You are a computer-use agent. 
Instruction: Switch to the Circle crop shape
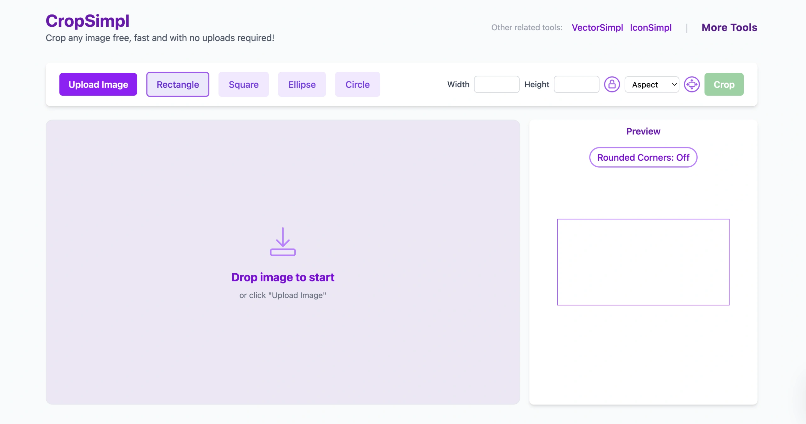[357, 84]
